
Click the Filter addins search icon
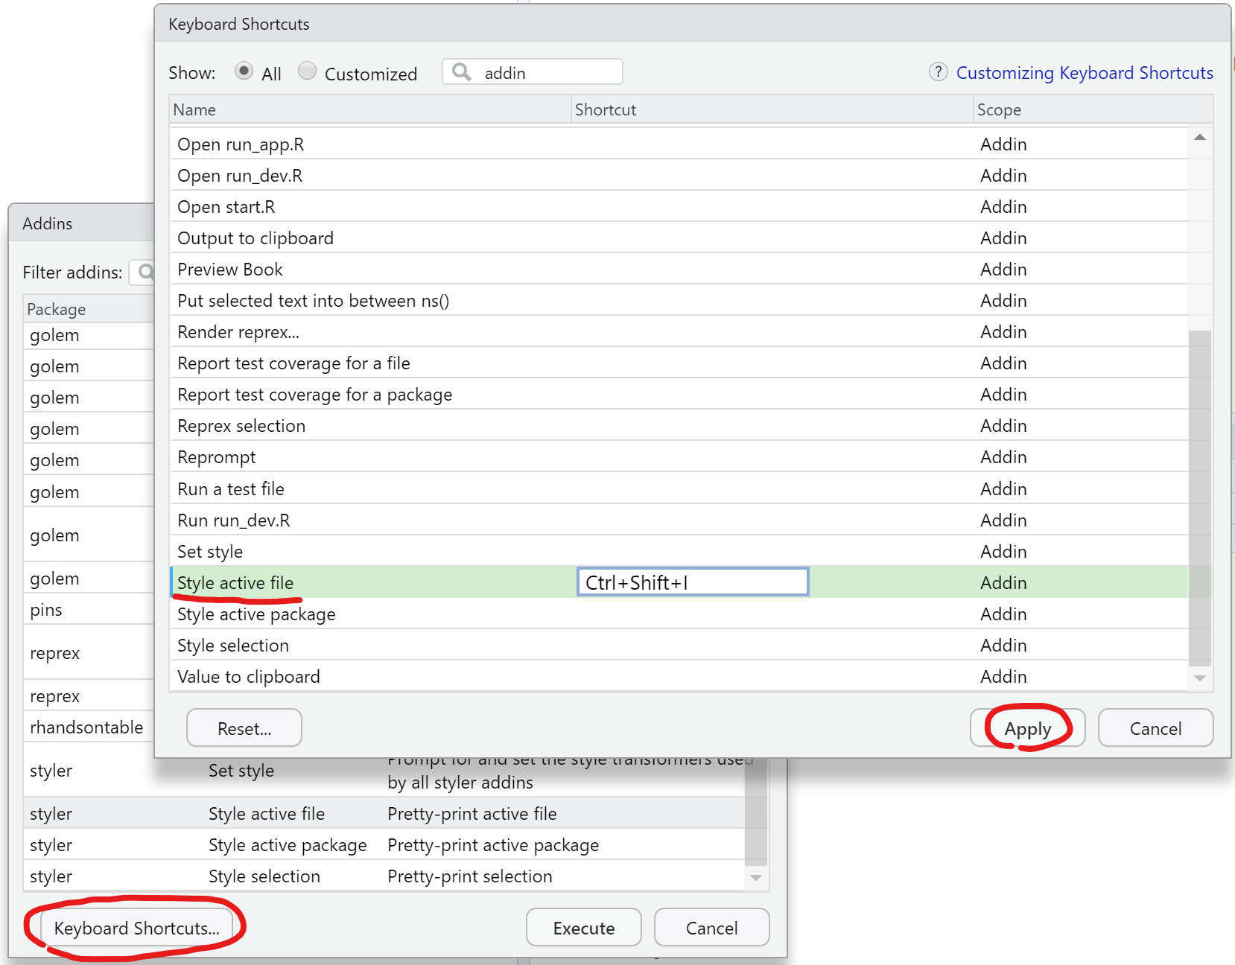click(x=146, y=273)
